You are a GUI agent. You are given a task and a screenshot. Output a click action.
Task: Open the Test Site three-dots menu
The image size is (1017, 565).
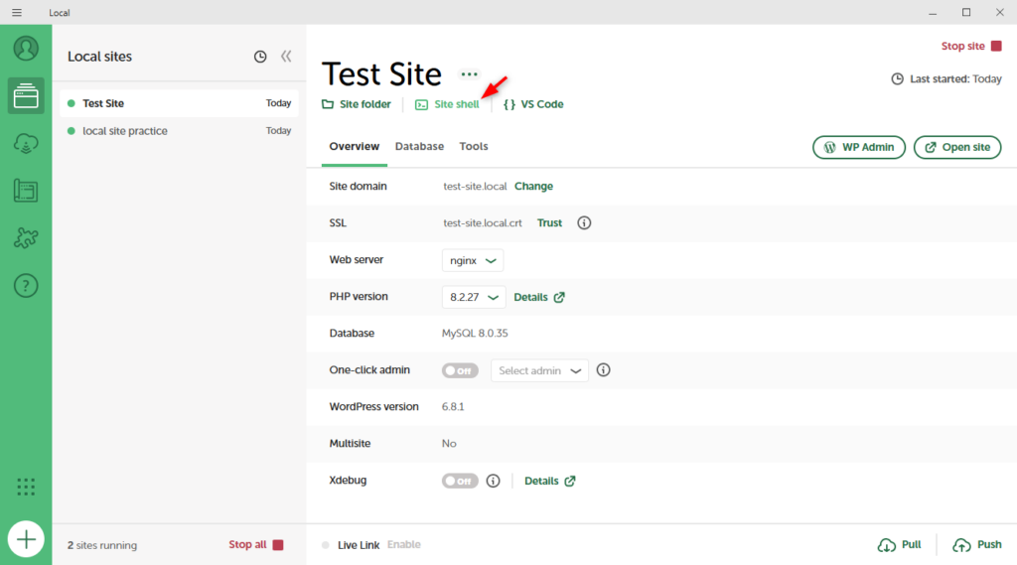[469, 73]
